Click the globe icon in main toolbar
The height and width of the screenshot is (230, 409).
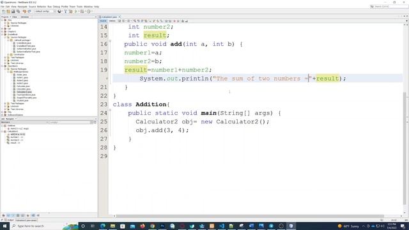click(59, 11)
